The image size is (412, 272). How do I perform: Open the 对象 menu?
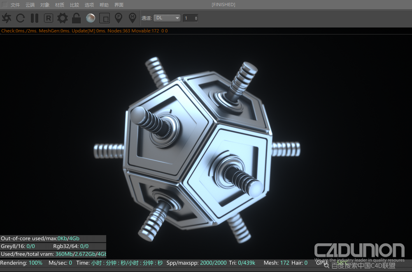pos(45,5)
